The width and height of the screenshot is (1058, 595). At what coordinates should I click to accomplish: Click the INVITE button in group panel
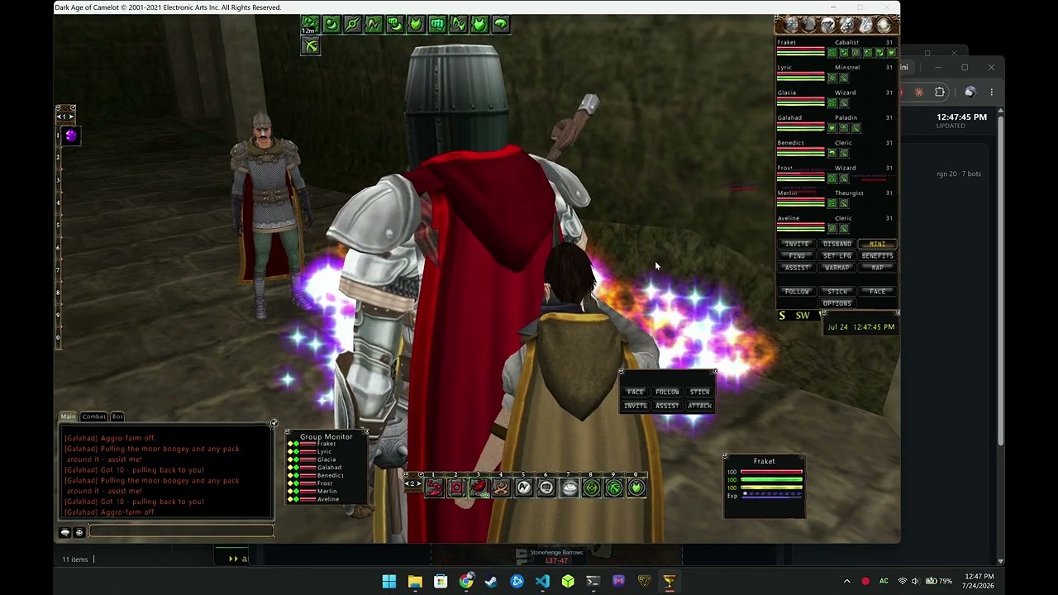[797, 245]
